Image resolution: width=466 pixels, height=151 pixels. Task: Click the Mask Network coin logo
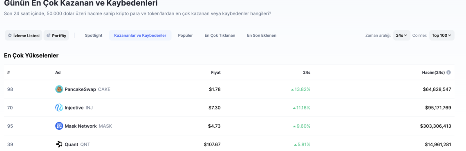pos(59,126)
